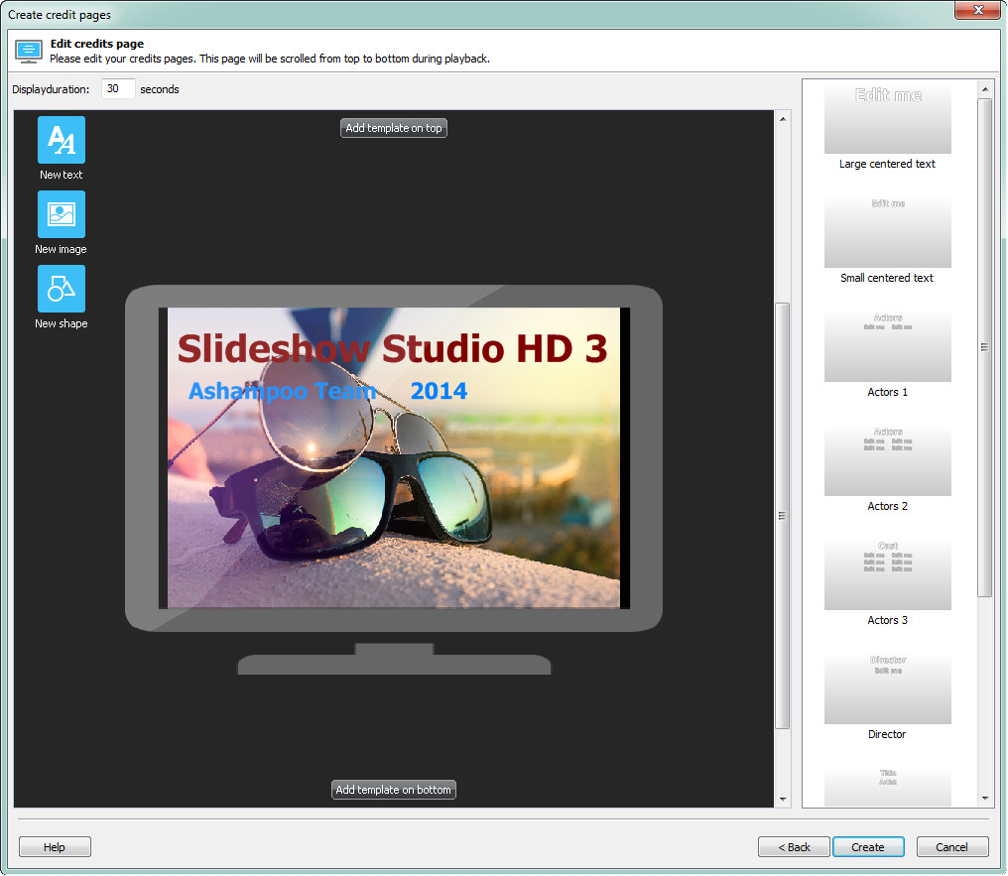
Task: Select the New text tool
Action: [x=61, y=140]
